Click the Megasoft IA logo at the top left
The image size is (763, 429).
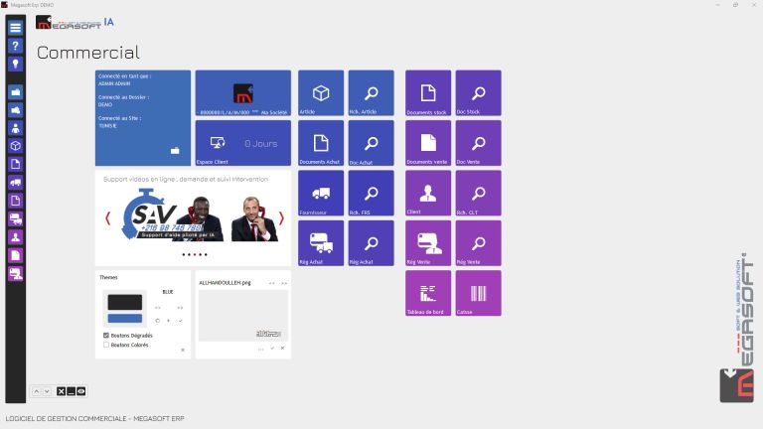tap(75, 23)
